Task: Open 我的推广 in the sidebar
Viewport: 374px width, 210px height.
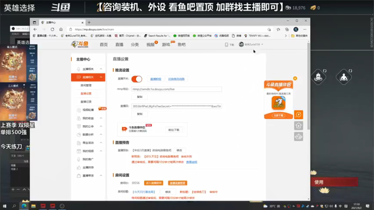Action: click(x=88, y=159)
